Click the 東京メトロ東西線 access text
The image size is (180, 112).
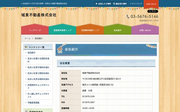(90, 85)
